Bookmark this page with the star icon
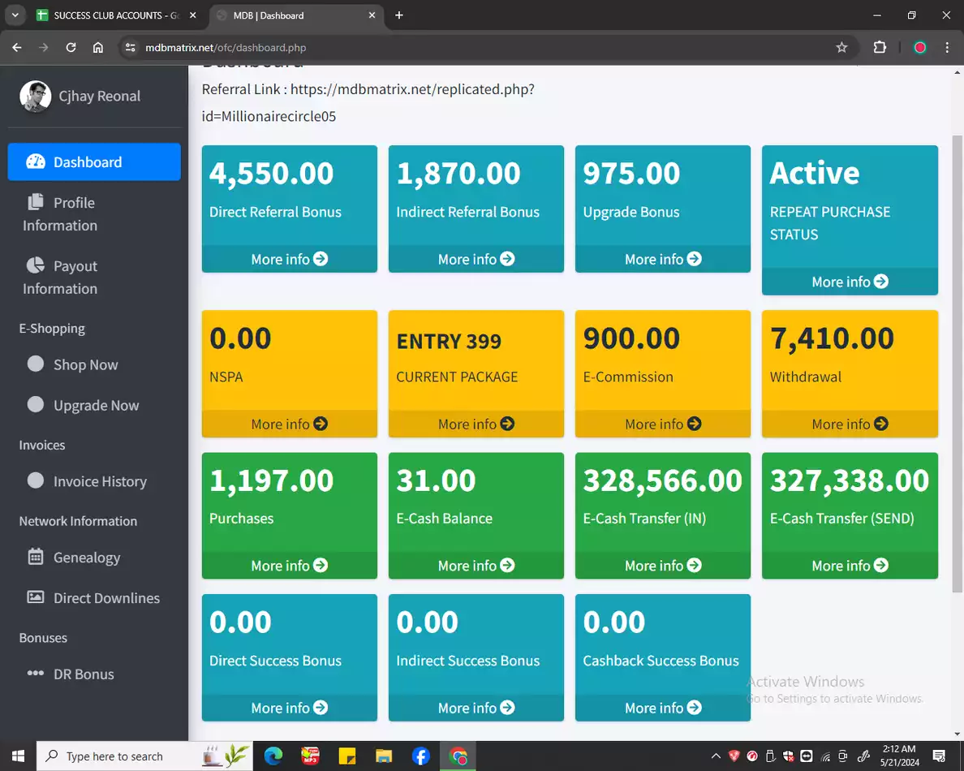Screen dimensions: 964x771 [841, 48]
